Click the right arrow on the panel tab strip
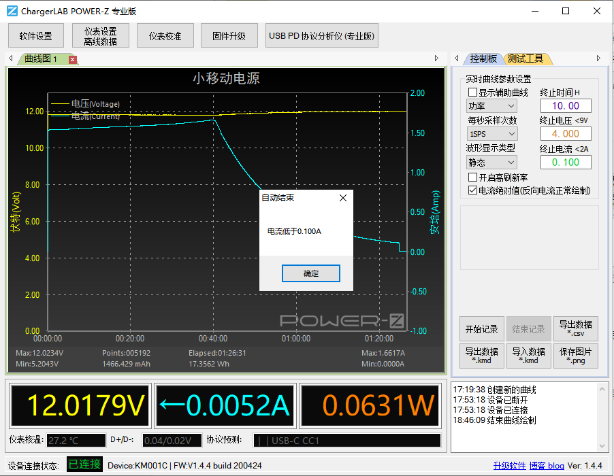This screenshot has width=614, height=476. 598,58
